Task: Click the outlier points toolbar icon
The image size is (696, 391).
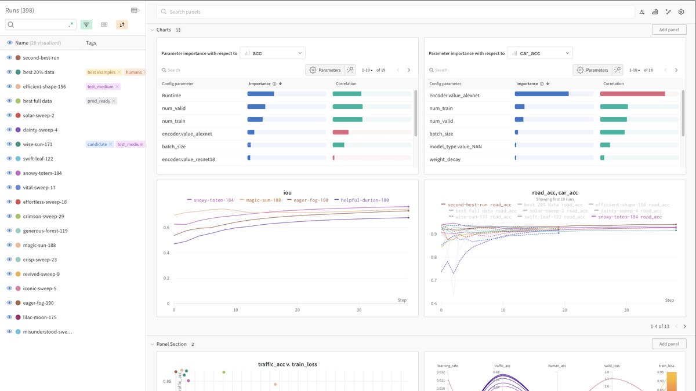Action: point(668,12)
